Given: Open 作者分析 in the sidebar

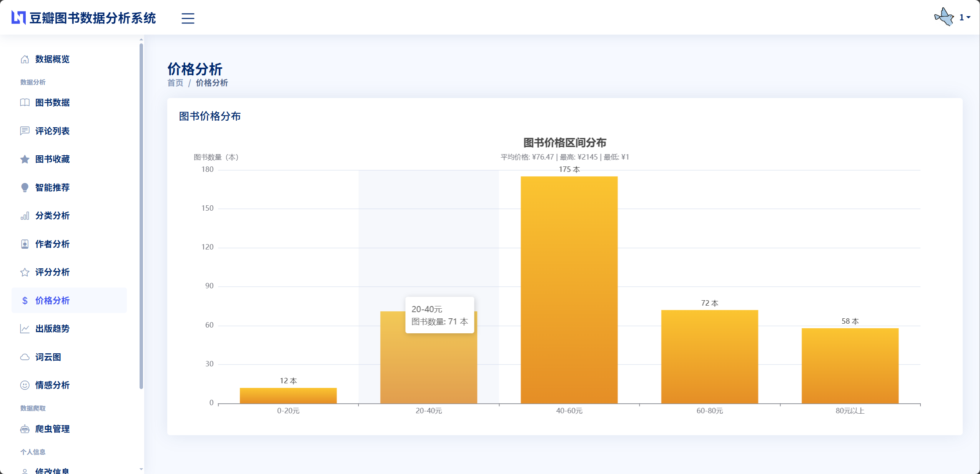Looking at the screenshot, I should [52, 244].
